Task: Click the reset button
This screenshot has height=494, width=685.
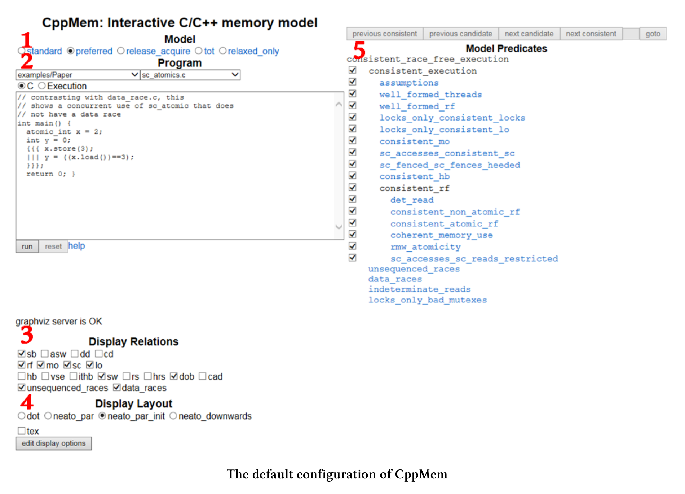Action: [x=53, y=246]
